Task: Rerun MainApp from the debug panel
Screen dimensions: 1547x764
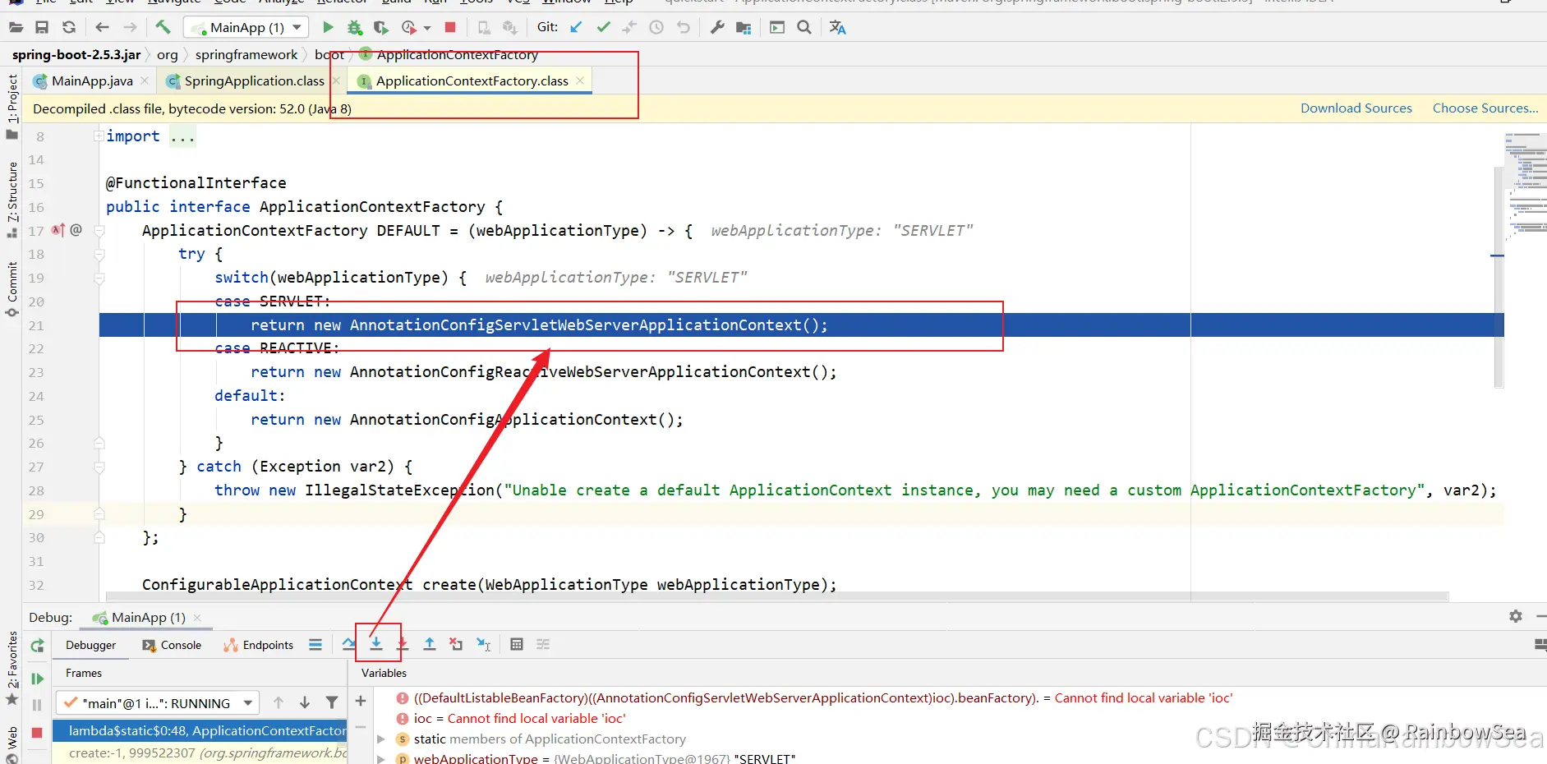Action: click(x=37, y=646)
